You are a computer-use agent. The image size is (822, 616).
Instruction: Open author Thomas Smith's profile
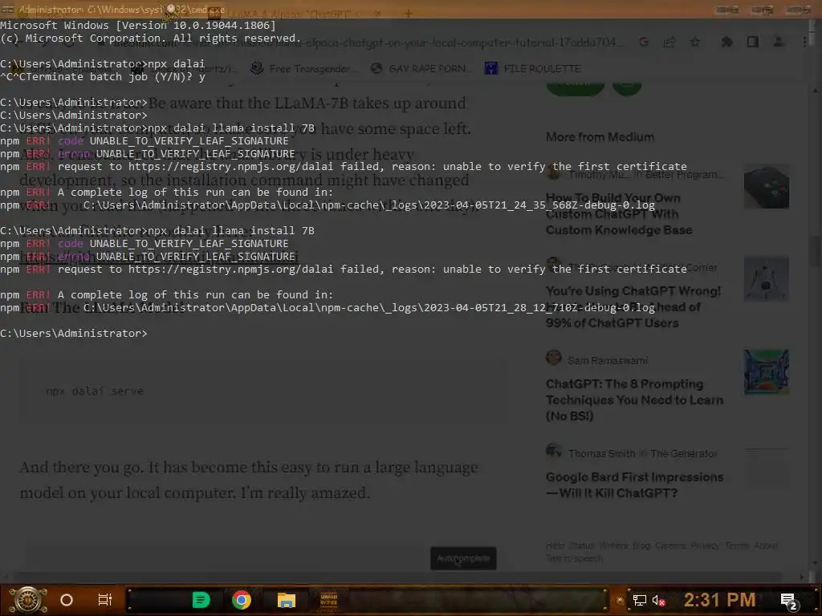[601, 454]
